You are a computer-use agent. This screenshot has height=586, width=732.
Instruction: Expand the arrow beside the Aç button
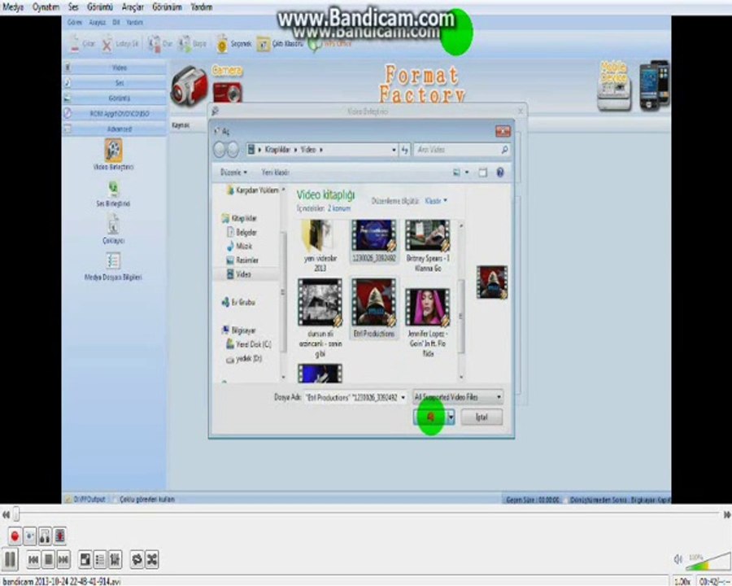(x=451, y=417)
